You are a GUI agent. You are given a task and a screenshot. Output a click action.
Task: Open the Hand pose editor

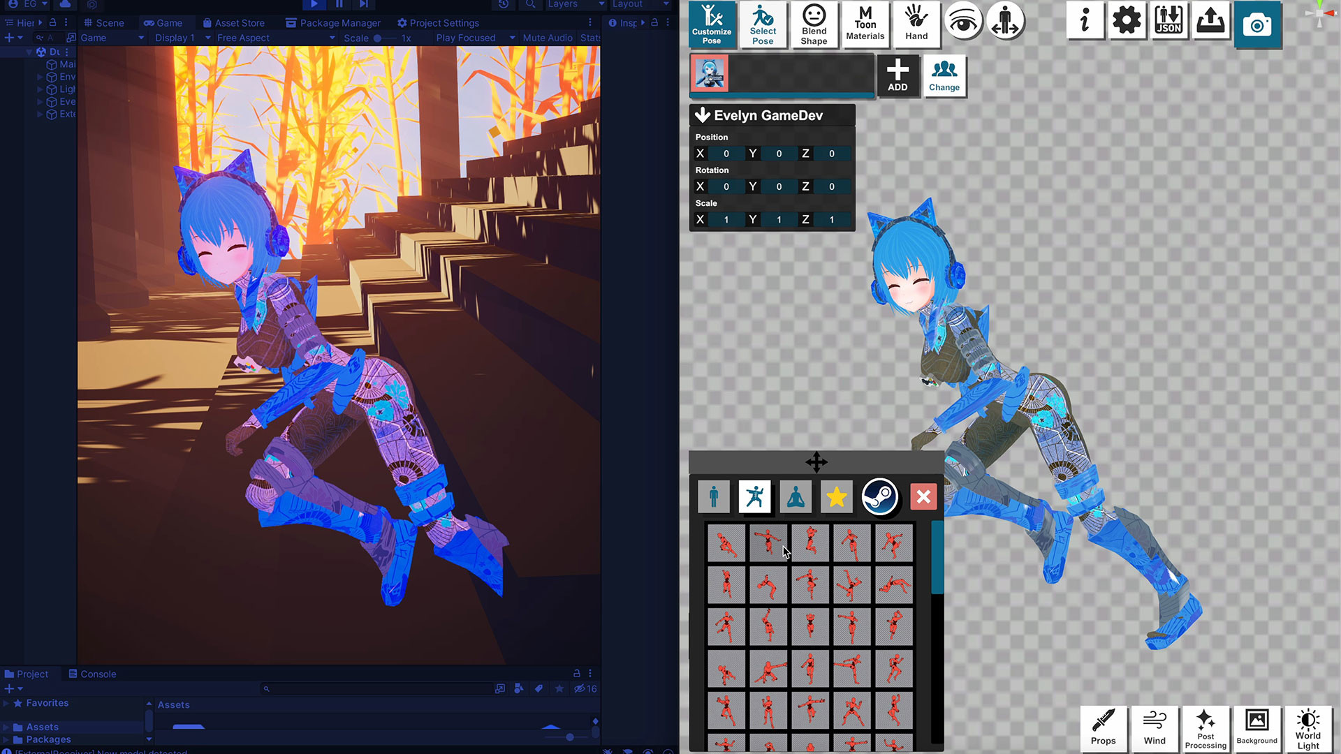tap(916, 25)
